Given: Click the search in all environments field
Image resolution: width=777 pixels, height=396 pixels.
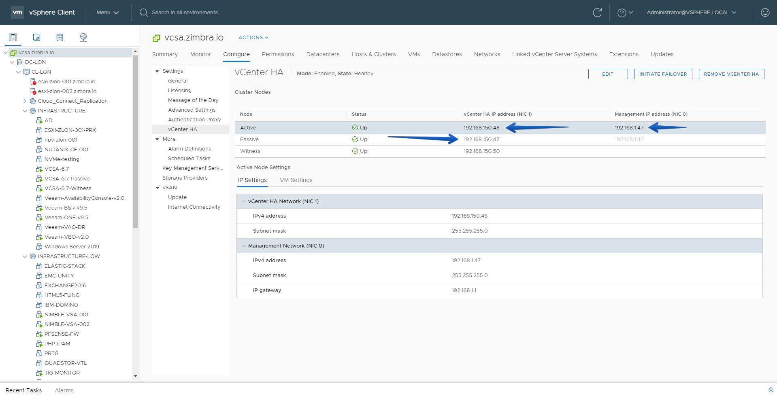Looking at the screenshot, I should coord(185,13).
